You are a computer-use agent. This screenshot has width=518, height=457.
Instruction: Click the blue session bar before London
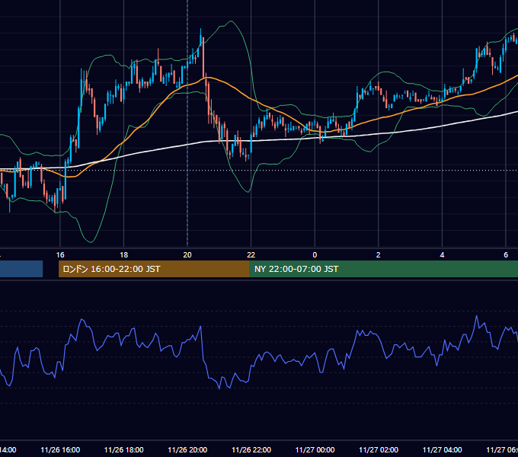(x=21, y=269)
